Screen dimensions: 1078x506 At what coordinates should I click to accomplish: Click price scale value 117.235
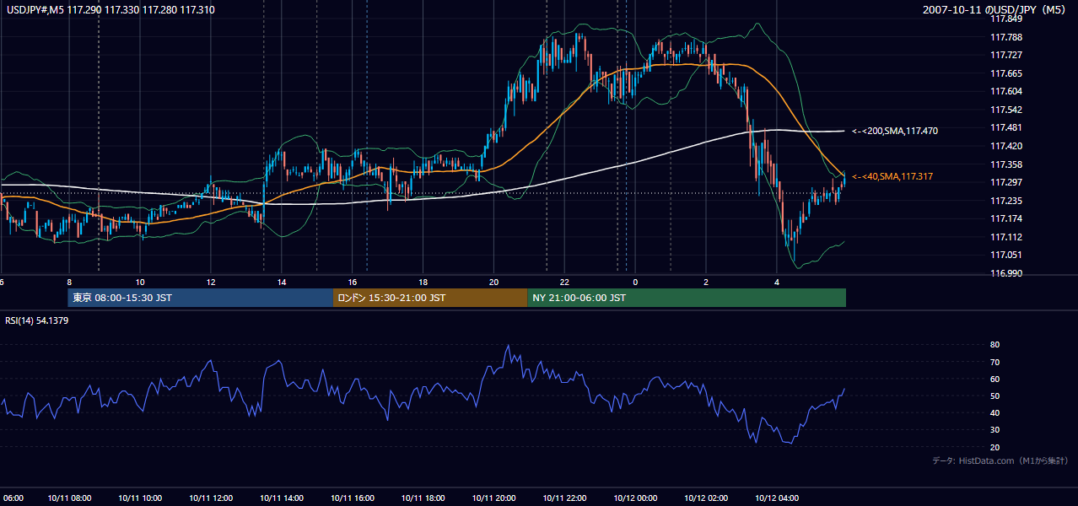point(1005,201)
